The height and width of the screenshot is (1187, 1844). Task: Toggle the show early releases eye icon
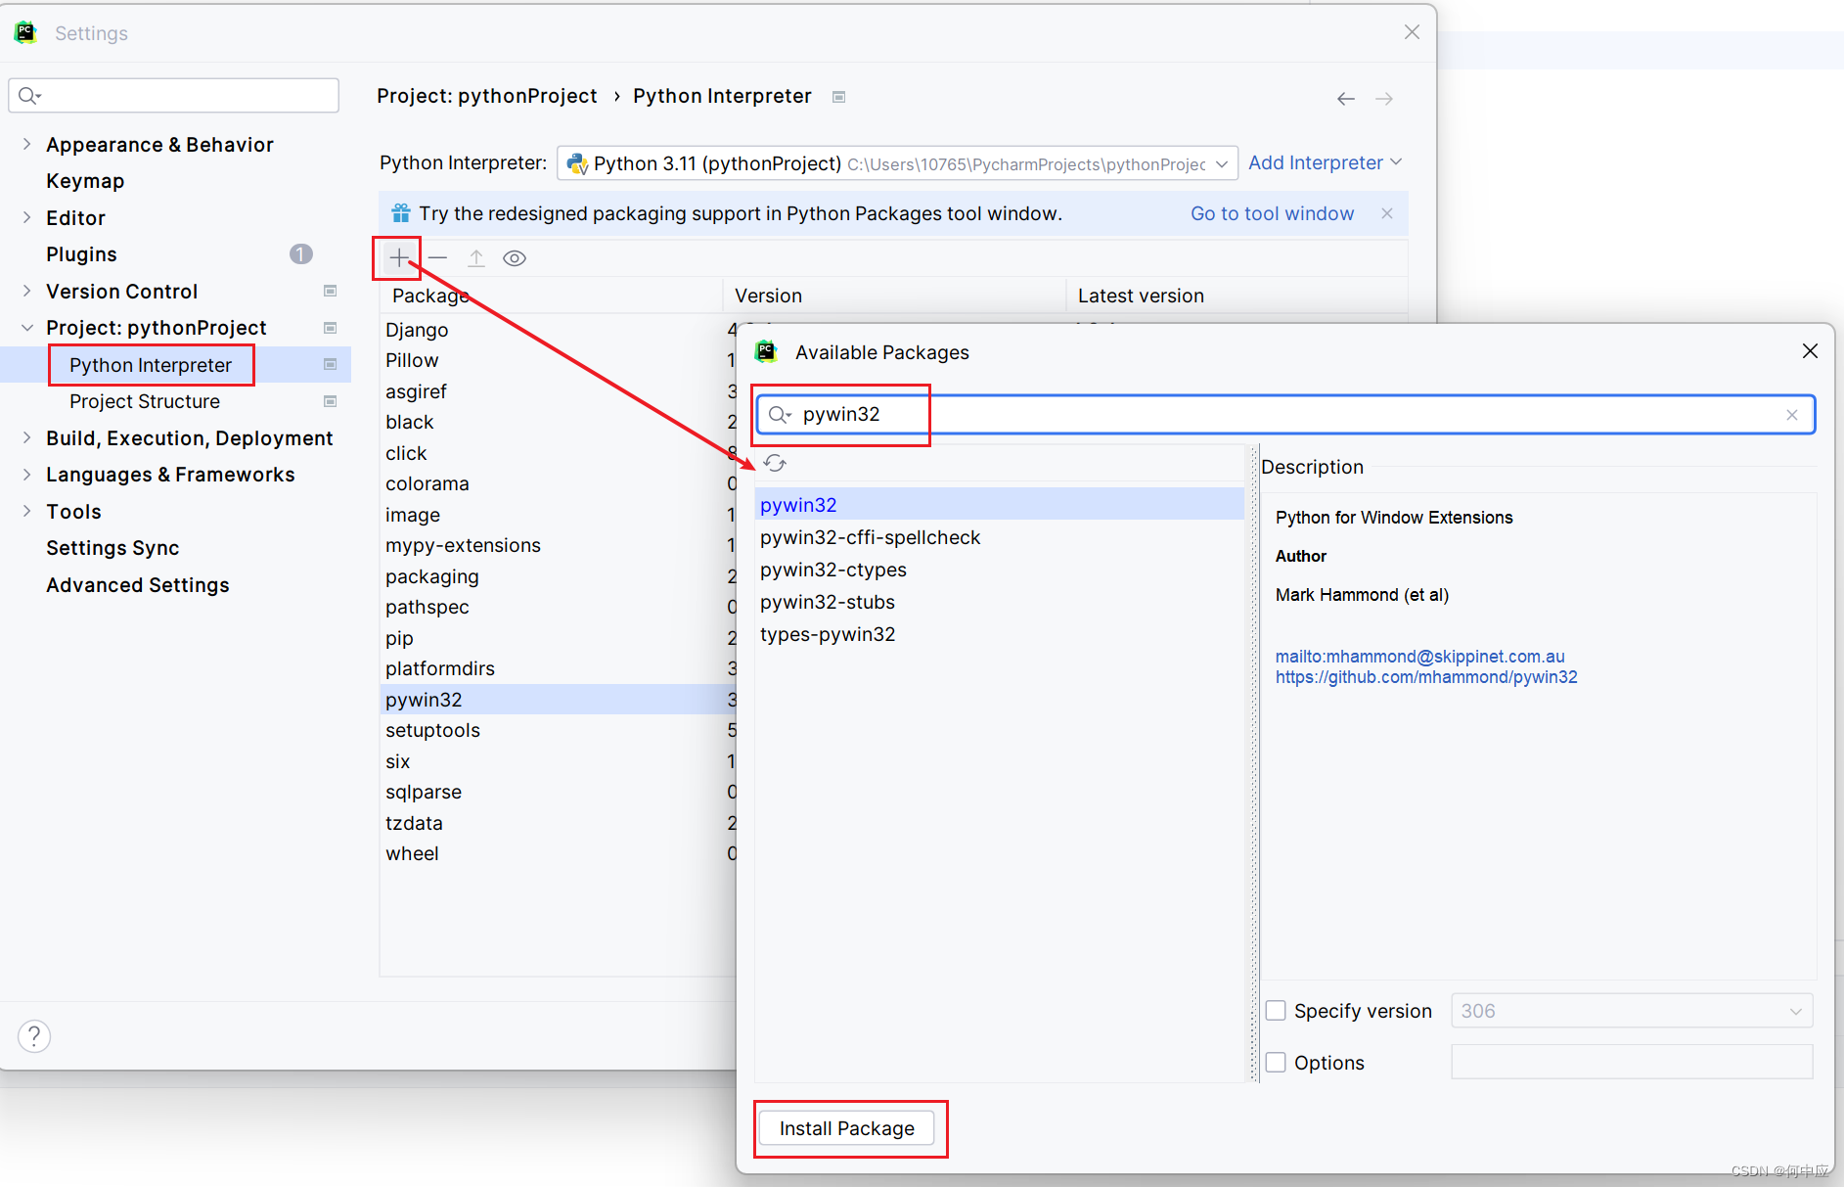tap(515, 258)
